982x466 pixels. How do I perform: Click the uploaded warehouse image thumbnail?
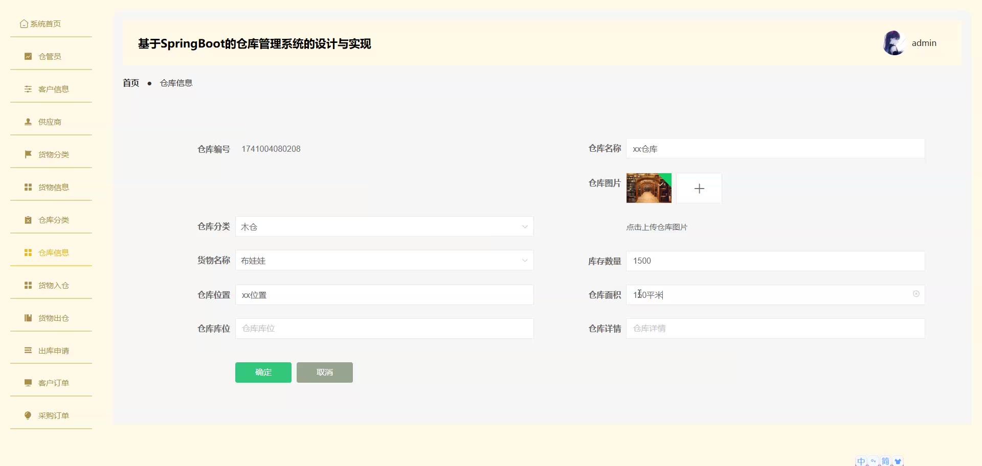649,188
